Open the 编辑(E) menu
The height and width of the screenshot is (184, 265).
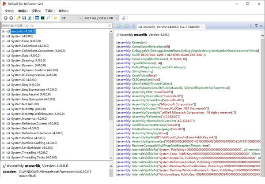pyautogui.click(x=23, y=11)
